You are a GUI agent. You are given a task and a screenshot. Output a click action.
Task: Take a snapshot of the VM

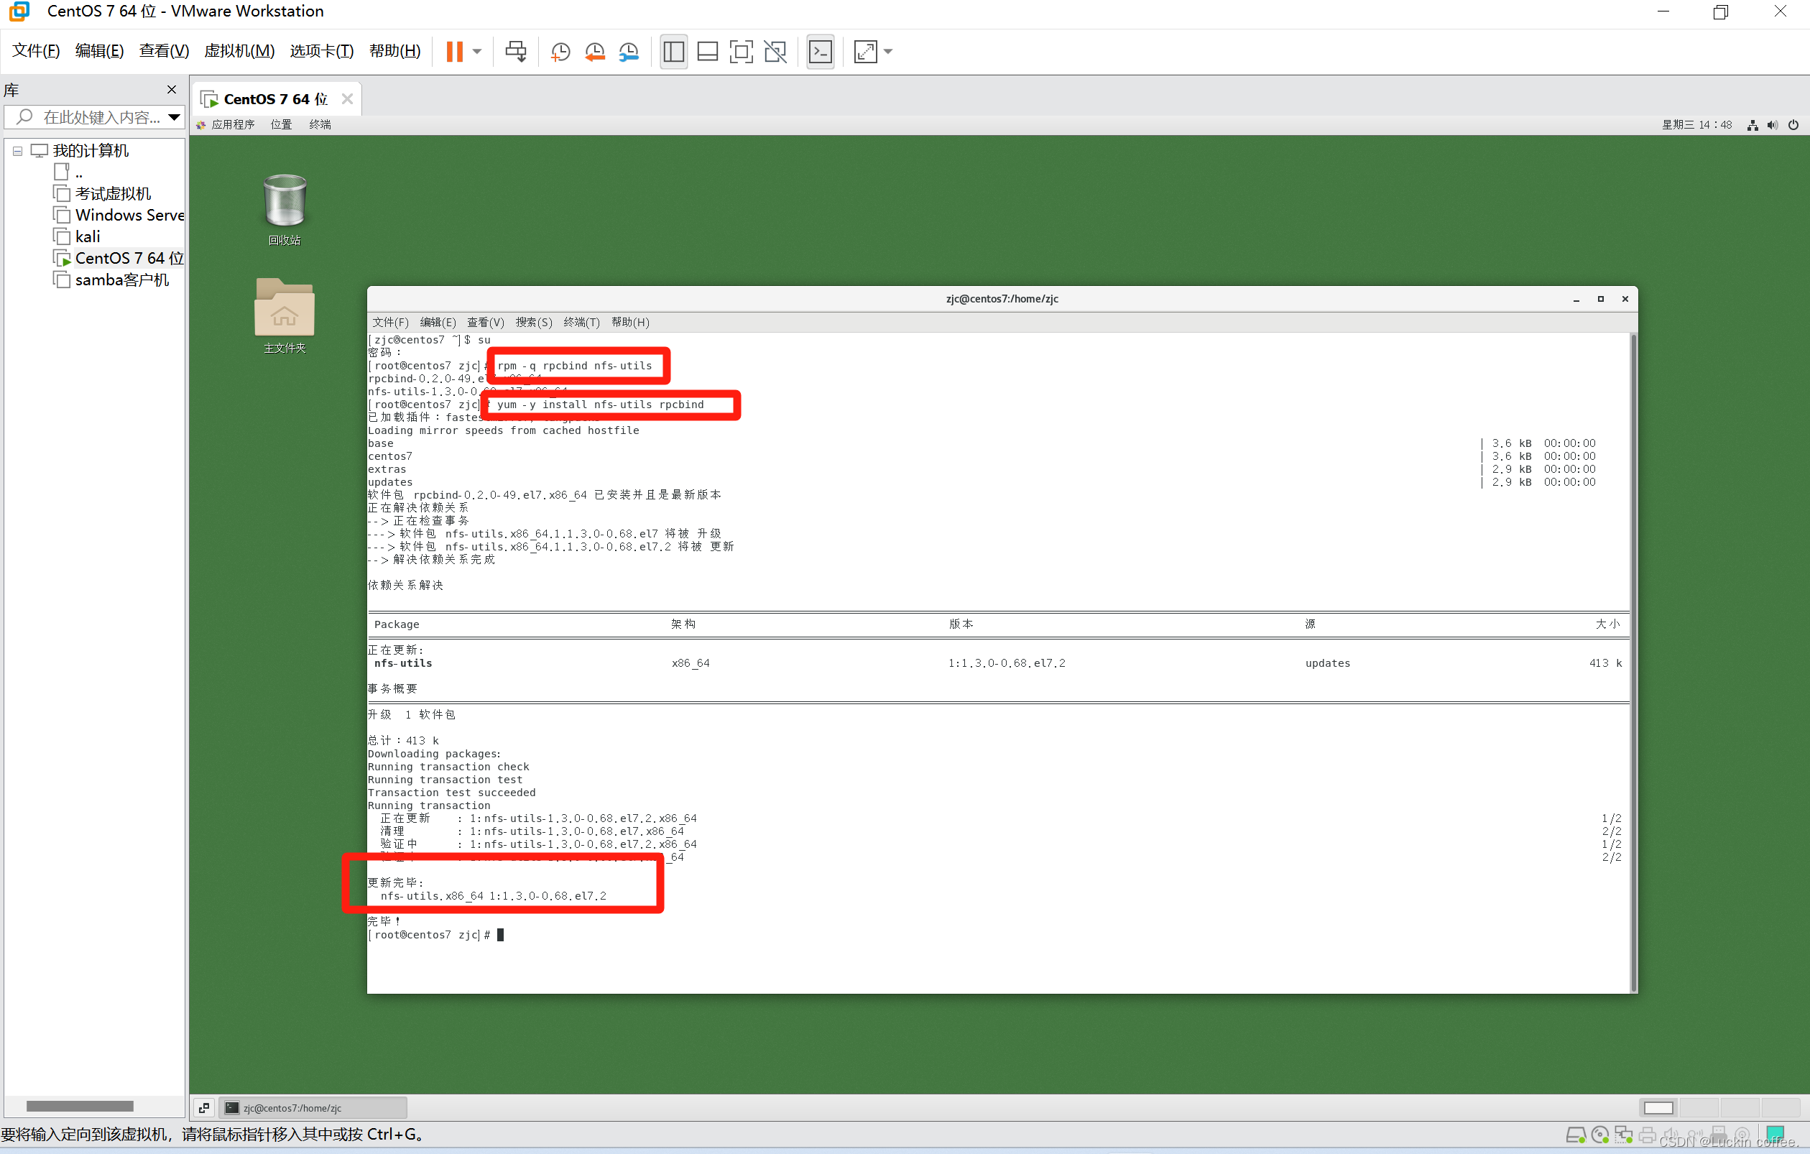560,51
